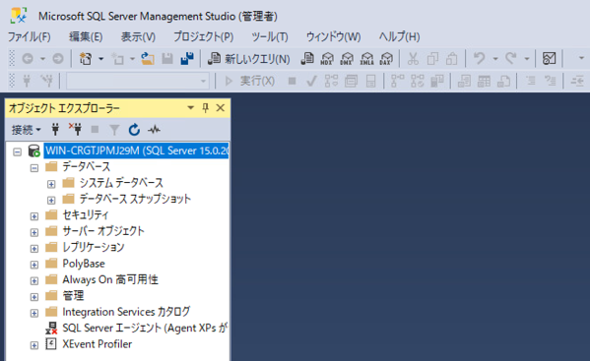
Task: Select the PolyBase tree item
Action: coord(84,264)
